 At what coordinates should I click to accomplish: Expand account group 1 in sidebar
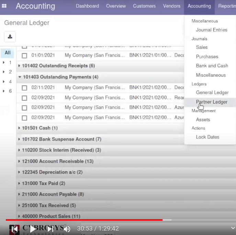click(x=4, y=62)
